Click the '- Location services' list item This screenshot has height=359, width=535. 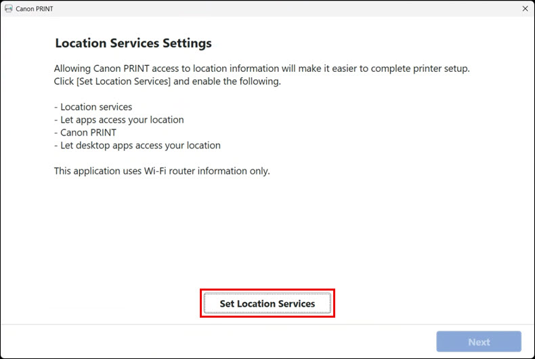[x=93, y=107]
